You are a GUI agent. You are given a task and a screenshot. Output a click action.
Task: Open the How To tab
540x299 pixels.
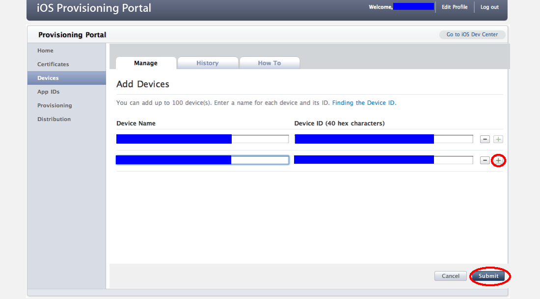click(x=270, y=63)
